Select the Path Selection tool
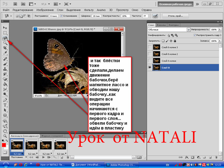This screenshot has width=224, height=168. tap(5, 110)
